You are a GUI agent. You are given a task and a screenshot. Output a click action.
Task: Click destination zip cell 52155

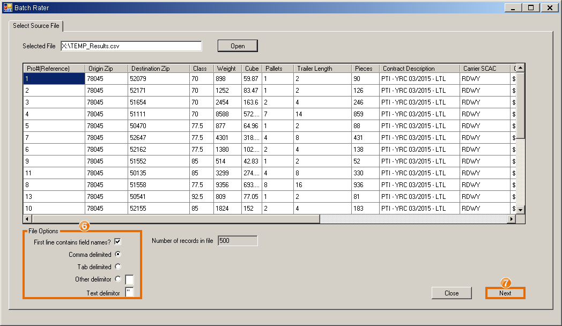pyautogui.click(x=159, y=209)
